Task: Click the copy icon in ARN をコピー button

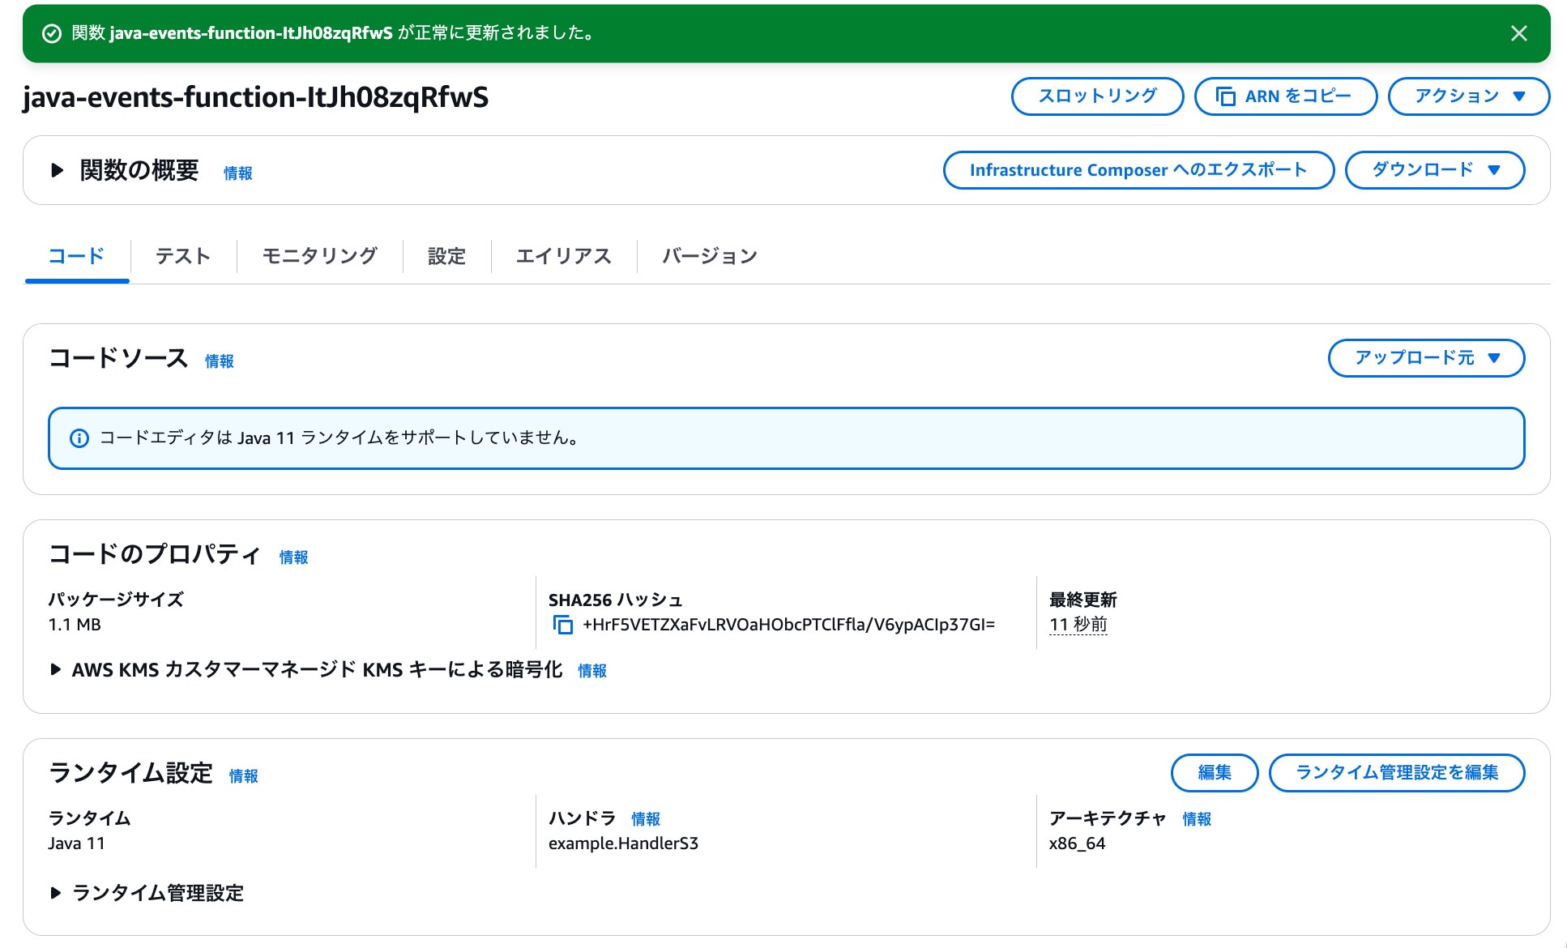Action: 1226,96
